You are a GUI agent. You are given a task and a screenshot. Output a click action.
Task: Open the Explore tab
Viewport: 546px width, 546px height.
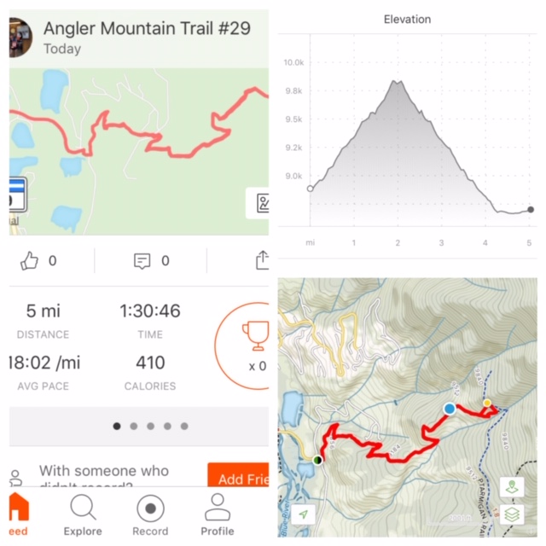click(x=83, y=516)
